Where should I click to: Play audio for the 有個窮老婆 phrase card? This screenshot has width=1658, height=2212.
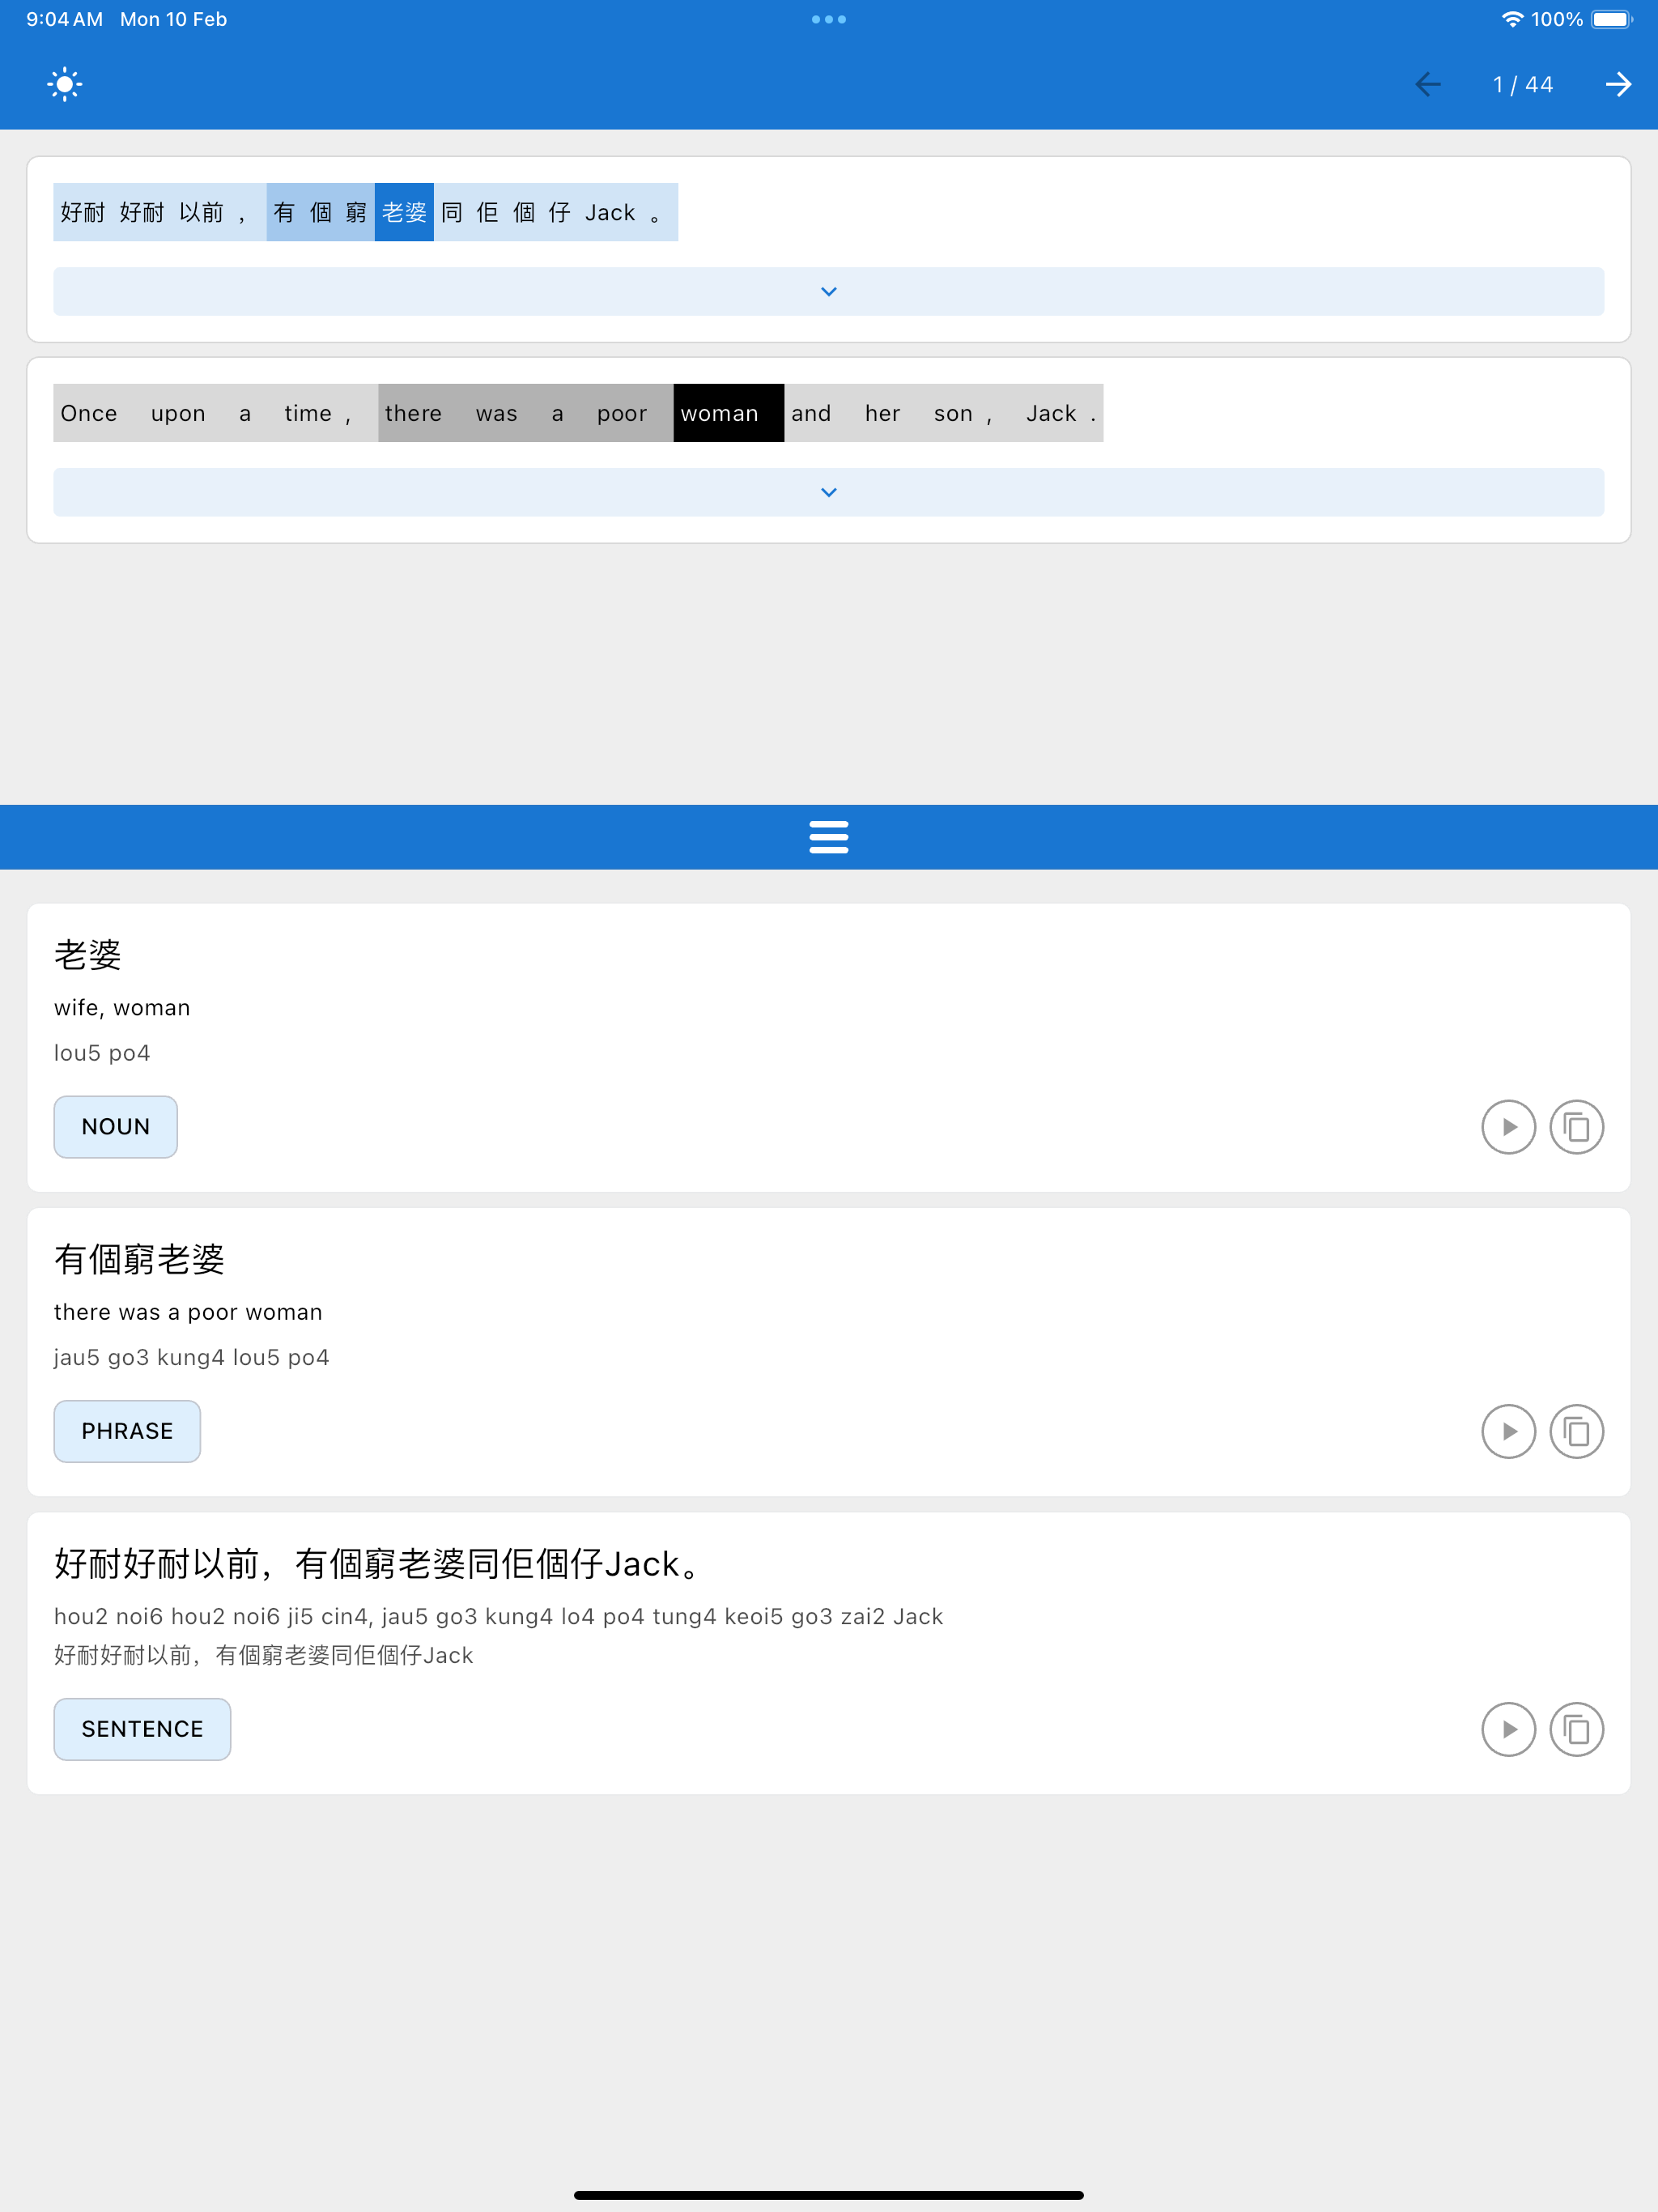coord(1508,1431)
